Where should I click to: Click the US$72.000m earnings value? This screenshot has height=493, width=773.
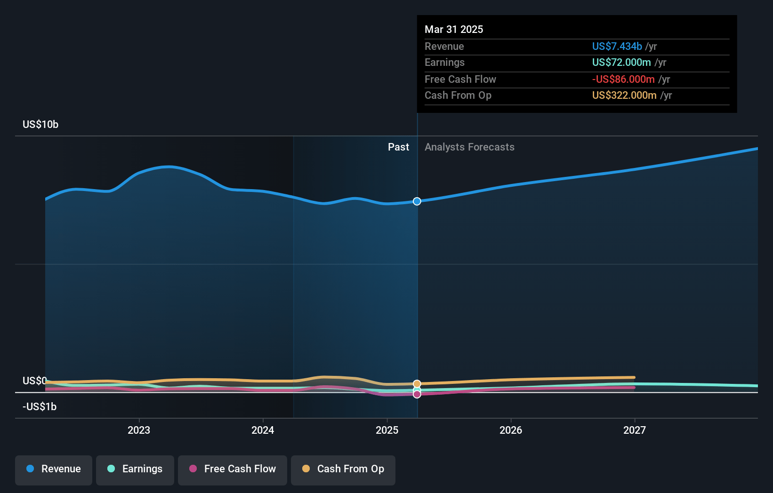point(621,63)
